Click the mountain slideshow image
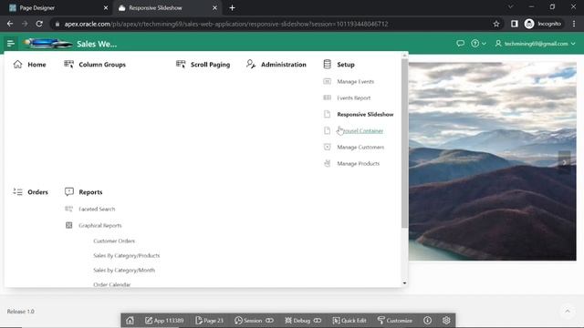The image size is (584, 328). (493, 161)
